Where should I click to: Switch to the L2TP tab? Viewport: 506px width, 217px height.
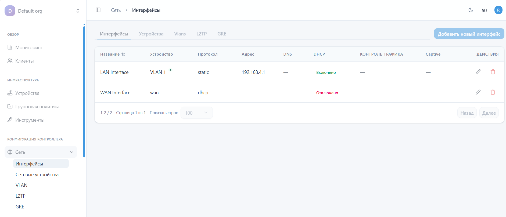tap(201, 34)
